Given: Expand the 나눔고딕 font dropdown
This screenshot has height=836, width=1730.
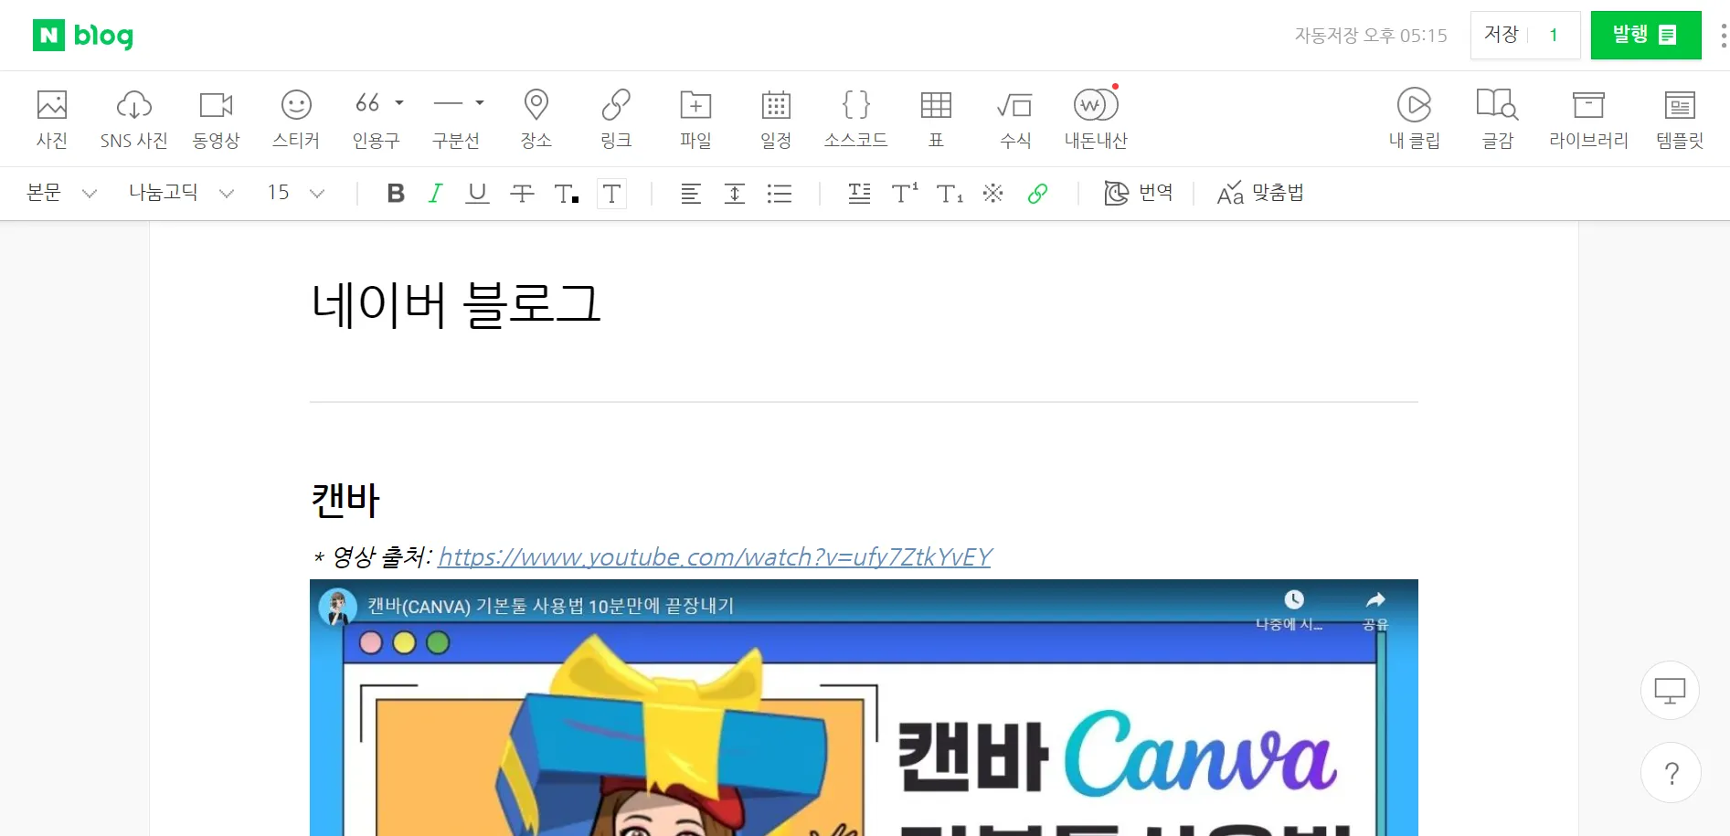Looking at the screenshot, I should pyautogui.click(x=181, y=194).
